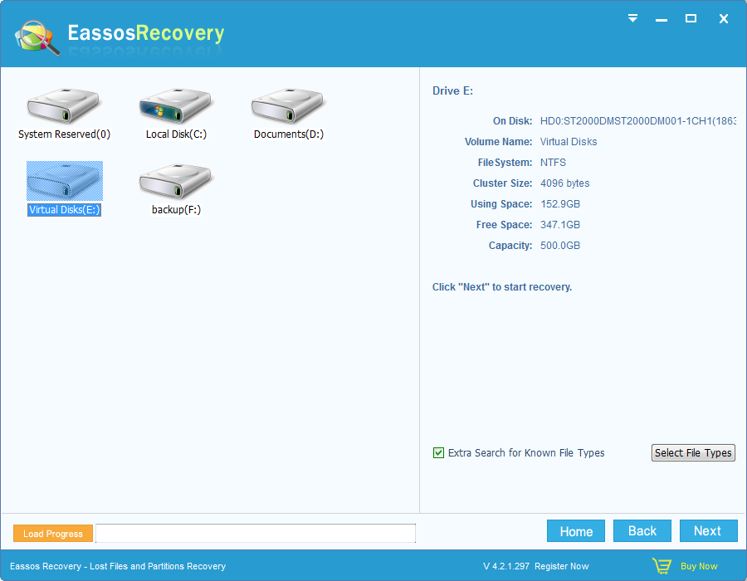Image resolution: width=747 pixels, height=581 pixels.
Task: Click the Home button
Action: click(x=576, y=531)
